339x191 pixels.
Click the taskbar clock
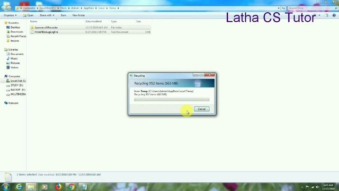pyautogui.click(x=328, y=187)
